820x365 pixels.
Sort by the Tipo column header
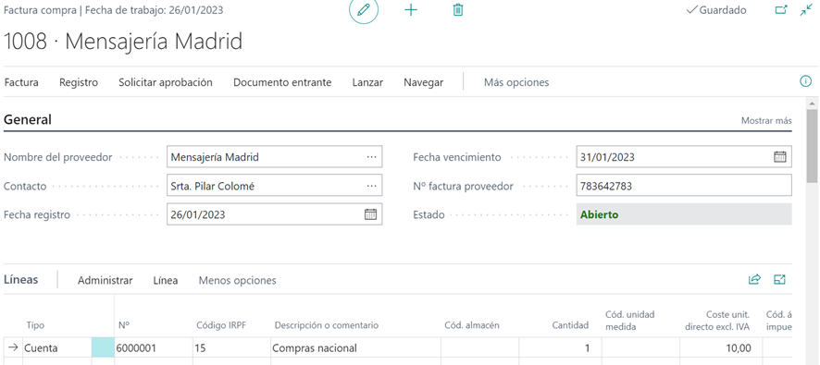(35, 325)
